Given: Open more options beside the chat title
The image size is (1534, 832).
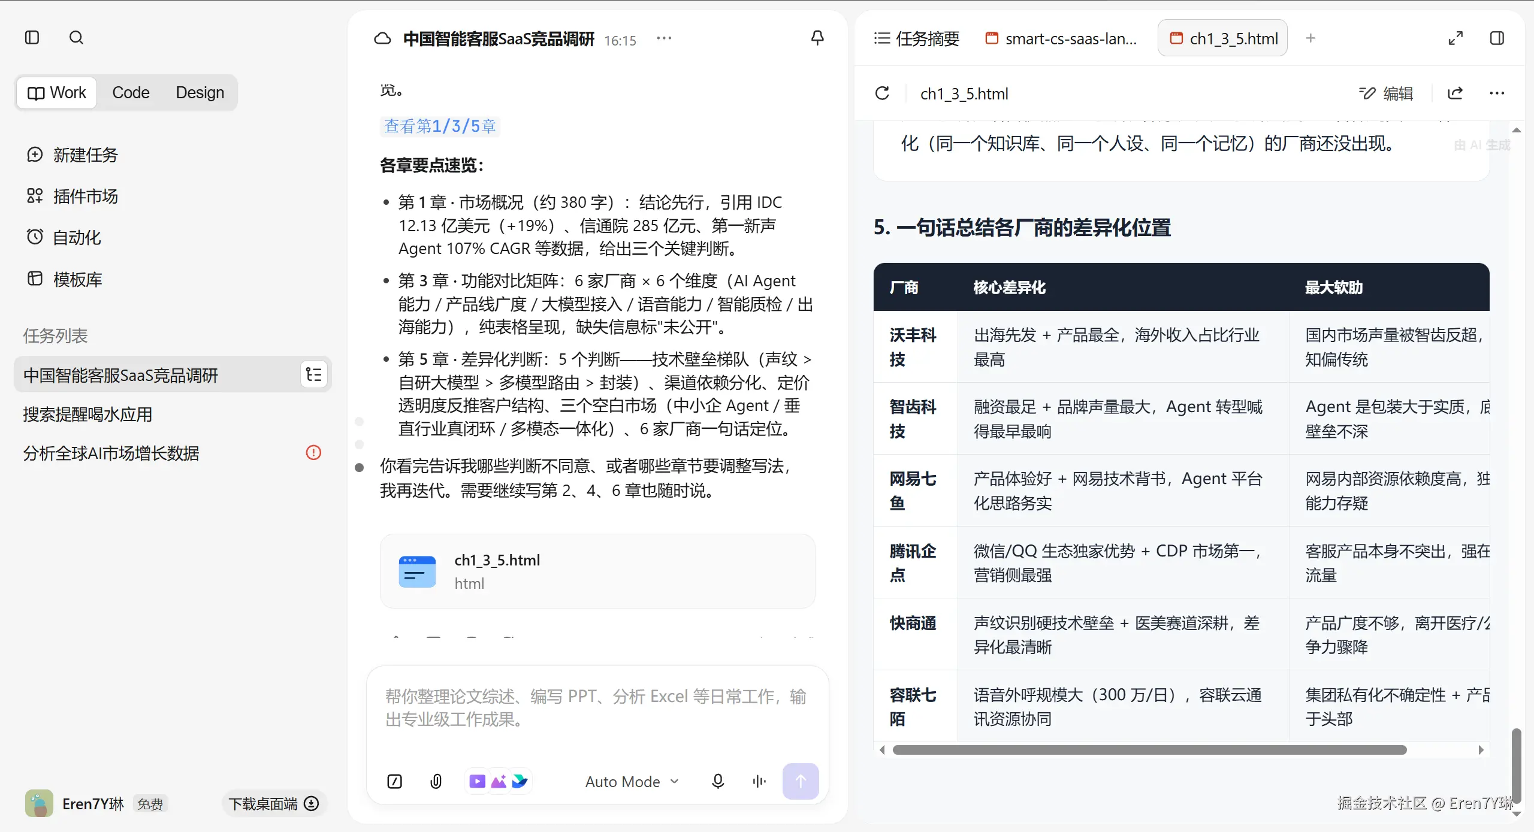Looking at the screenshot, I should pyautogui.click(x=664, y=38).
